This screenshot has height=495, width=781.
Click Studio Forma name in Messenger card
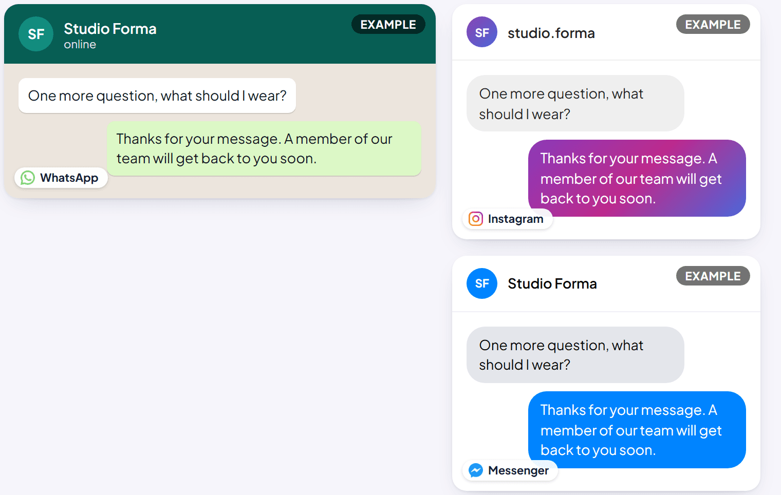[x=552, y=283]
